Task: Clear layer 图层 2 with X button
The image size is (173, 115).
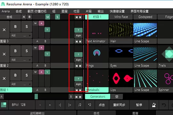Action: coord(4,54)
